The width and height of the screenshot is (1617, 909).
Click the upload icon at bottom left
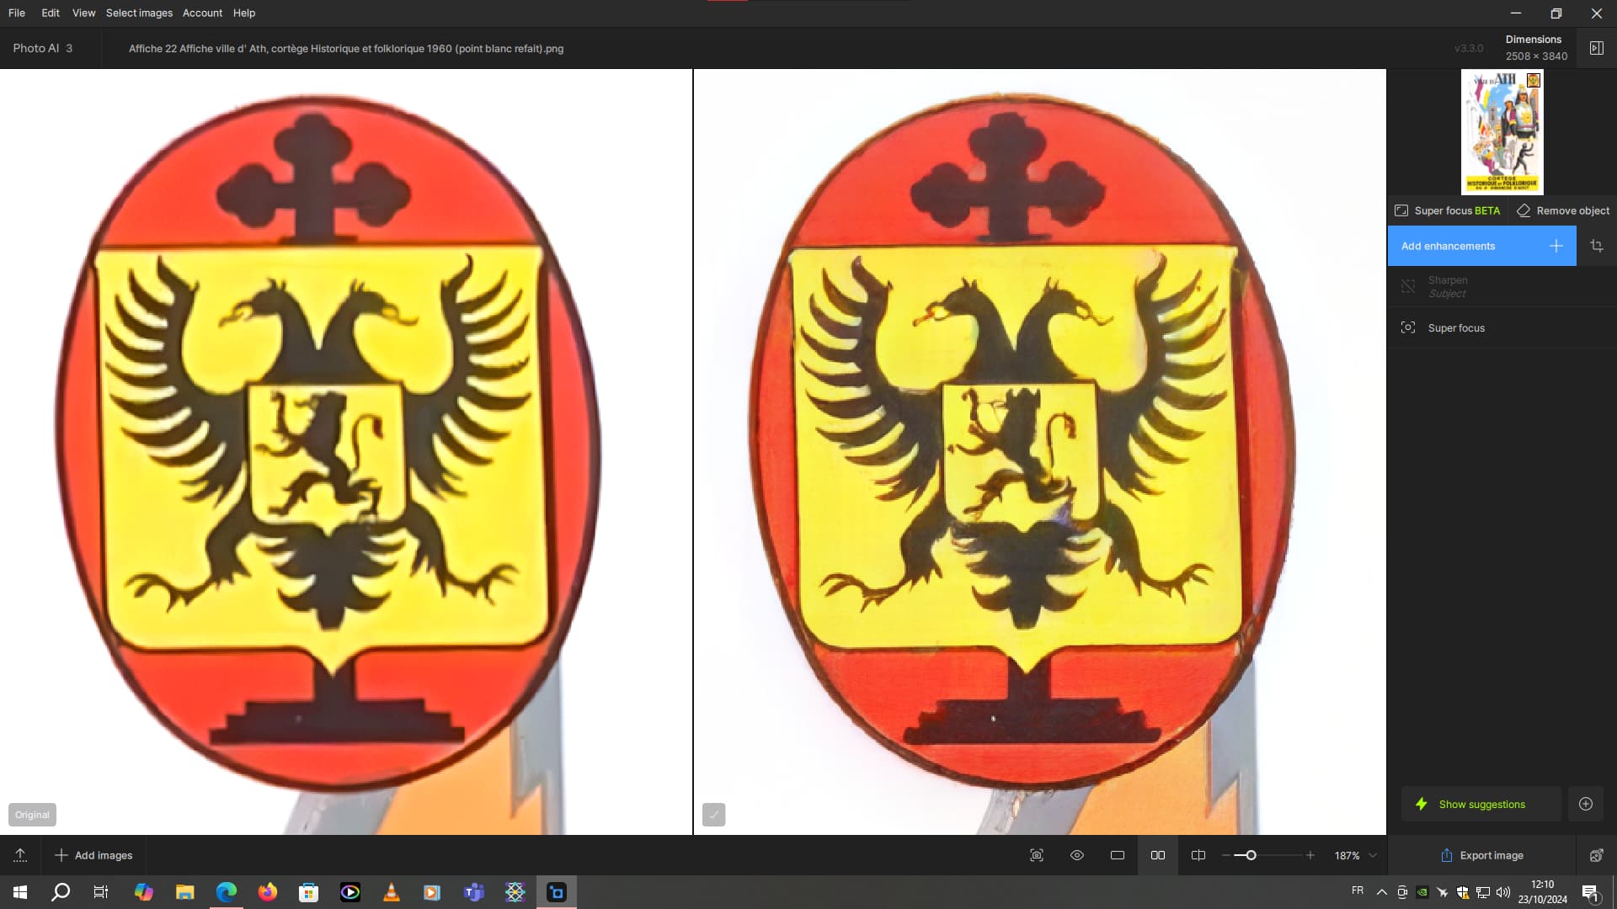point(20,855)
